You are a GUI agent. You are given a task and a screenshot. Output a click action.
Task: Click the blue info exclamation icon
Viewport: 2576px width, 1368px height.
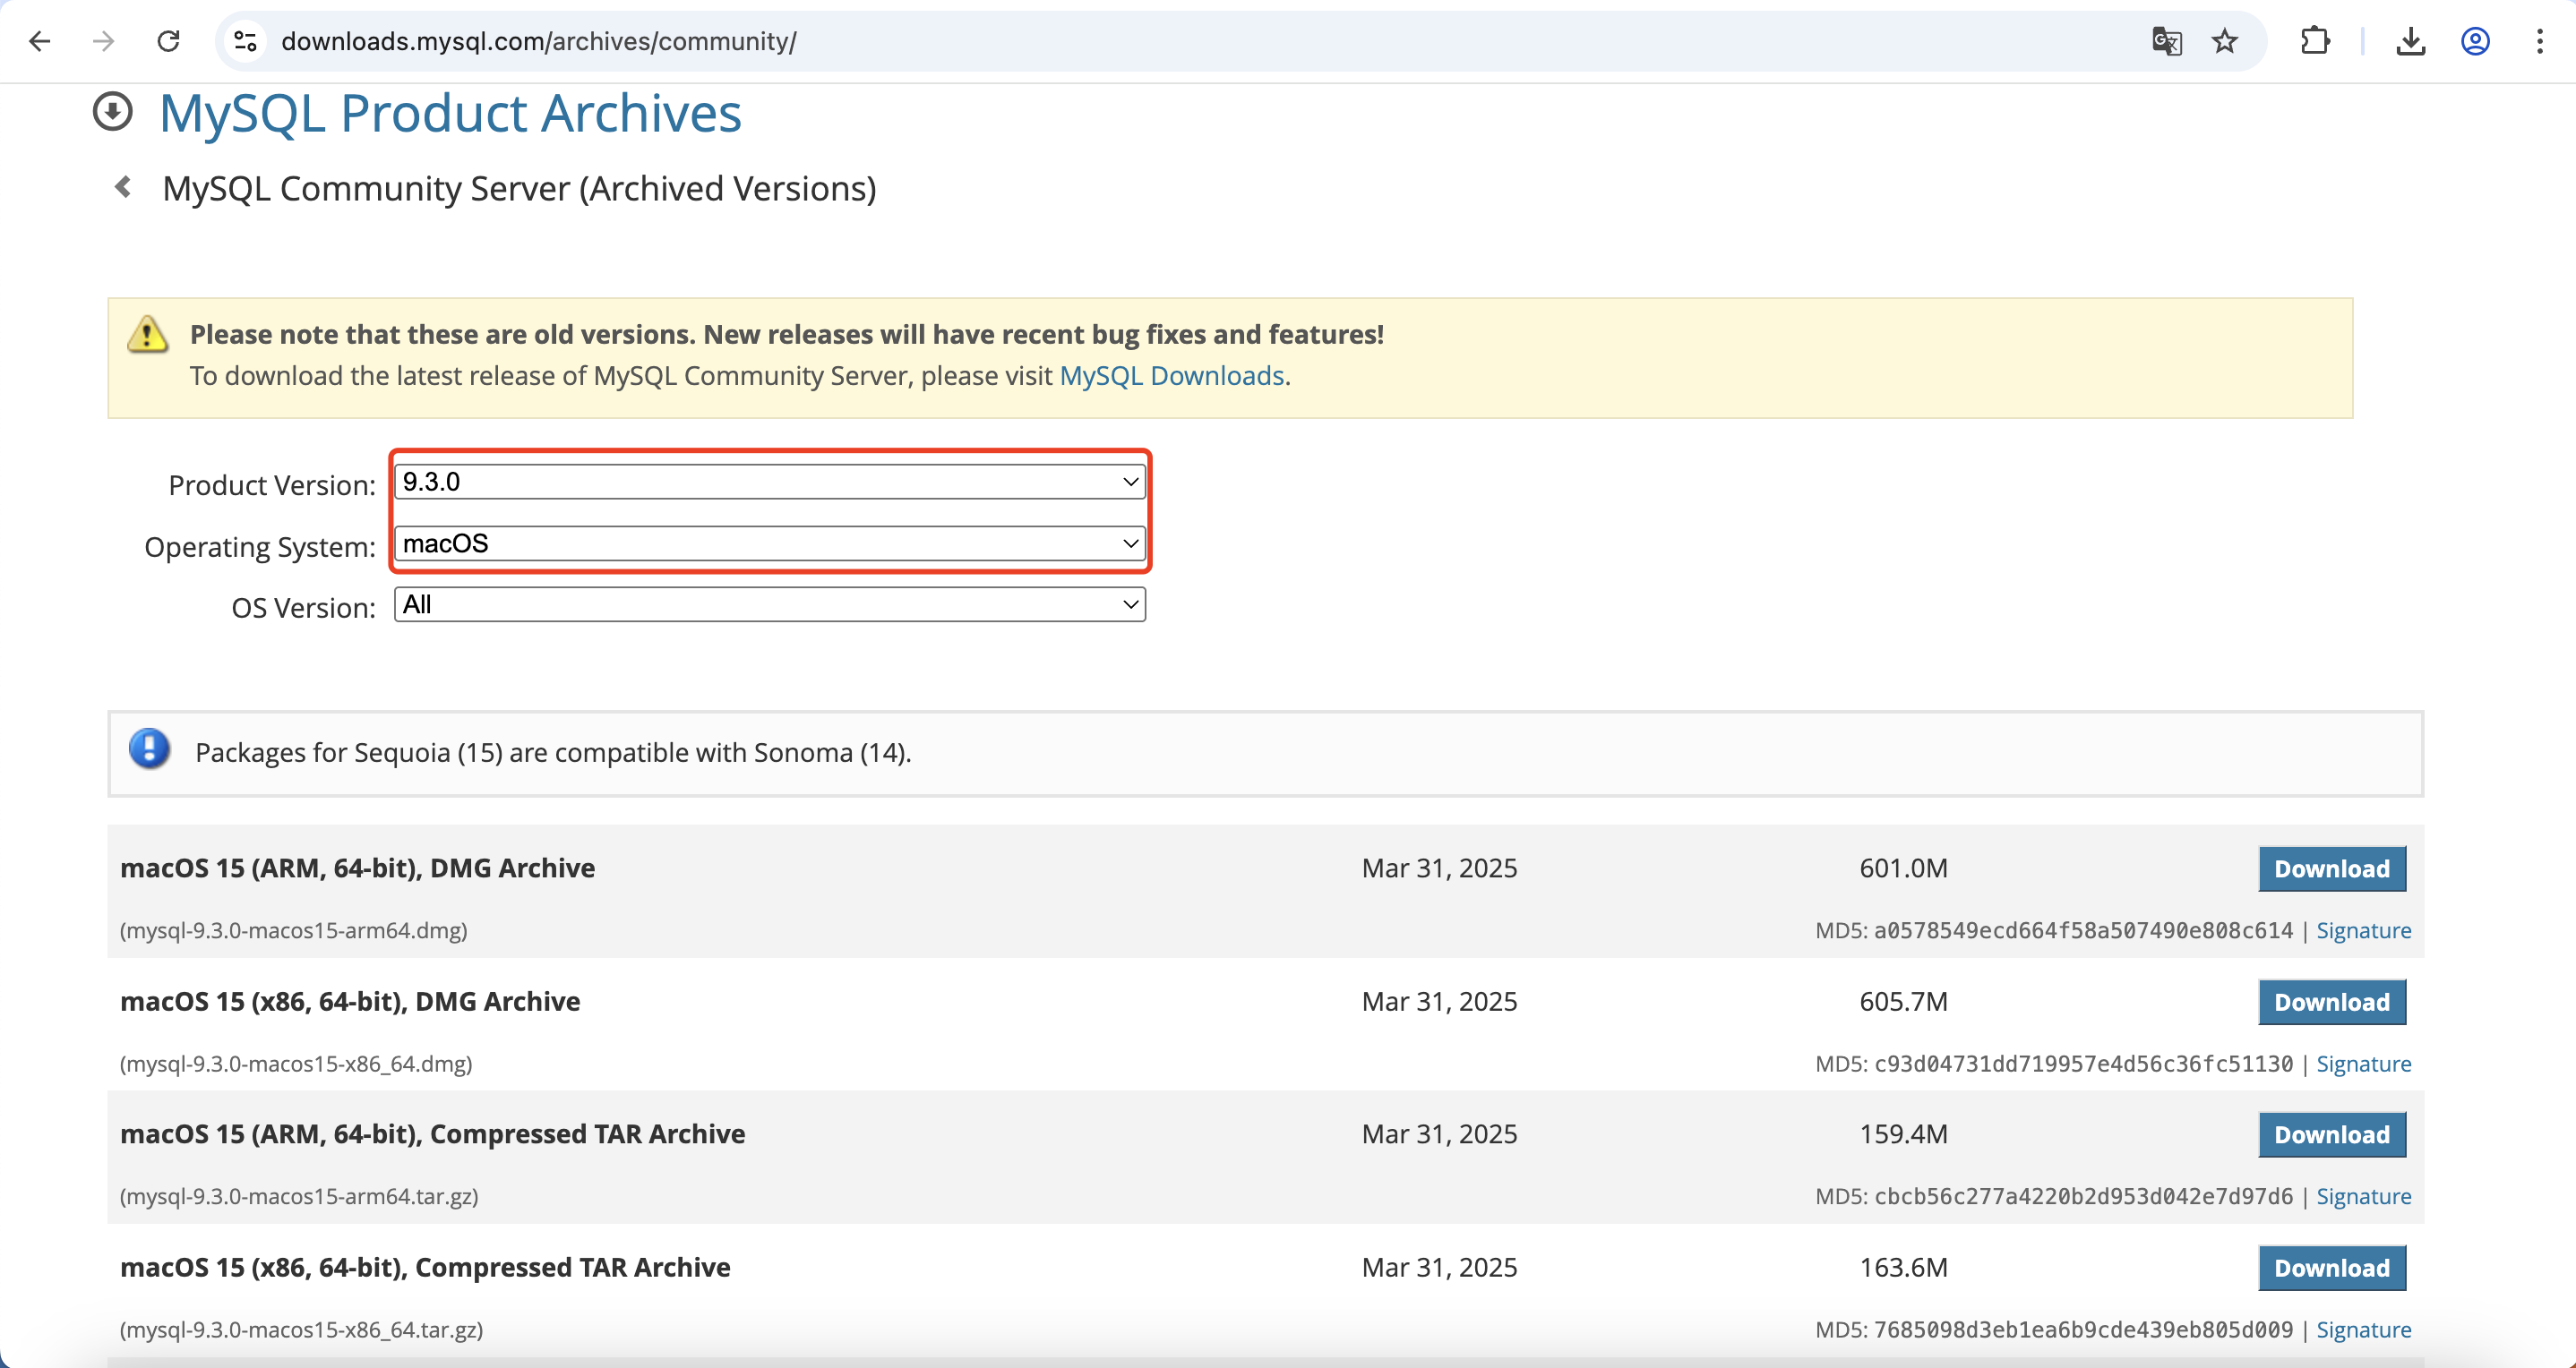click(149, 749)
